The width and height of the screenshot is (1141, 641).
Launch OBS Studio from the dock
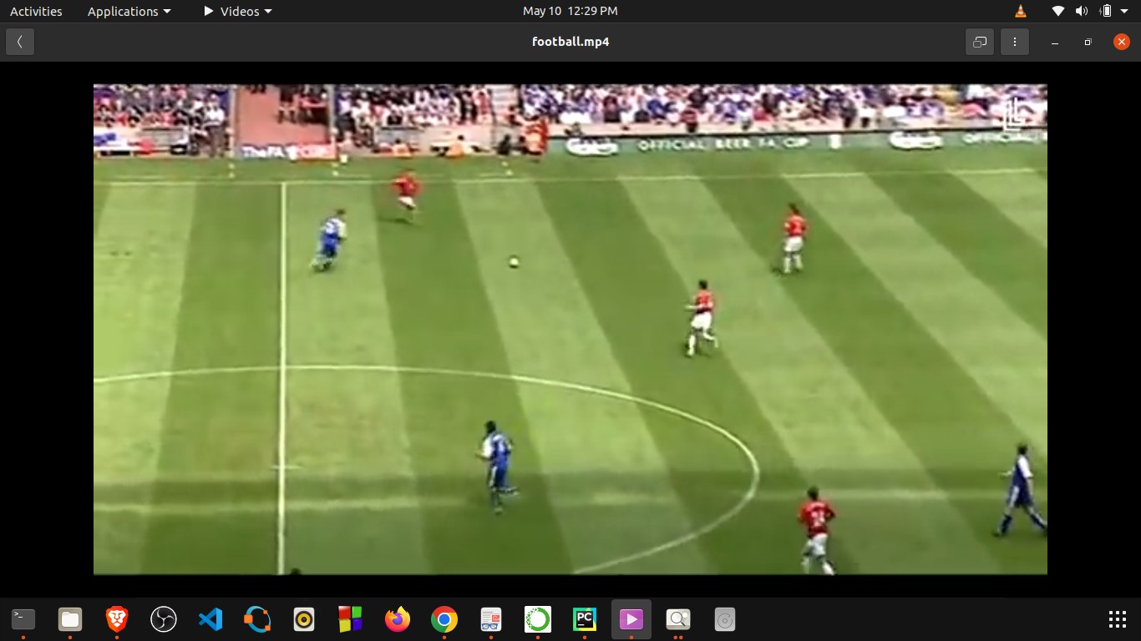pos(163,620)
